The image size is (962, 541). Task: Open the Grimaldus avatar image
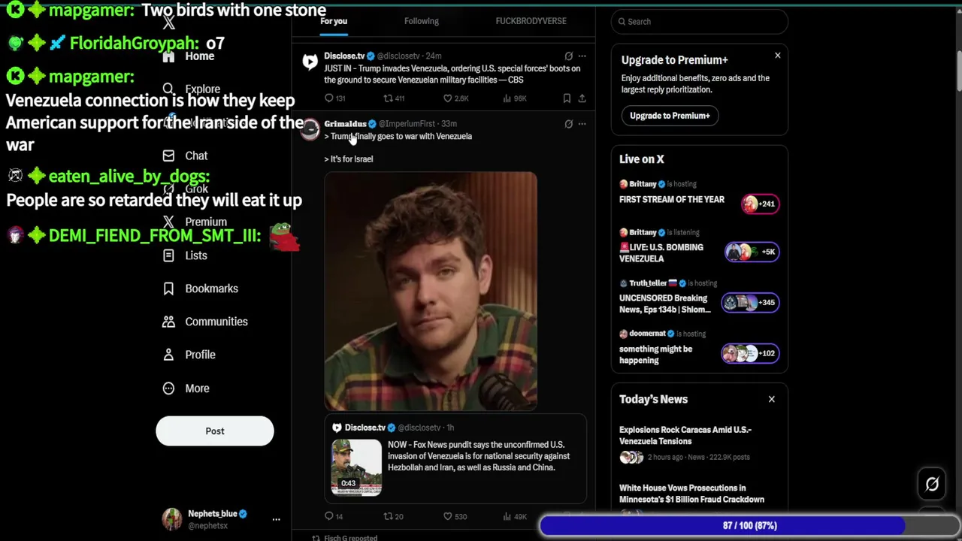[x=310, y=131]
